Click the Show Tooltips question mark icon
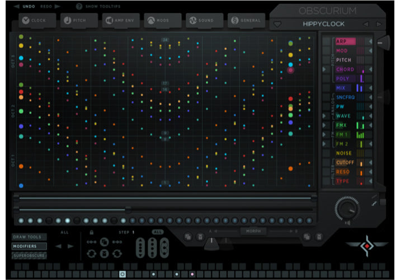 tap(79, 6)
